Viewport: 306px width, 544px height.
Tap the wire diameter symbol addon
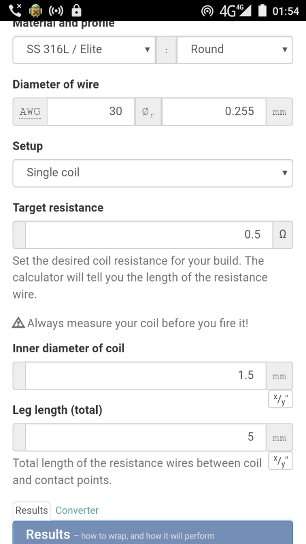tap(148, 112)
